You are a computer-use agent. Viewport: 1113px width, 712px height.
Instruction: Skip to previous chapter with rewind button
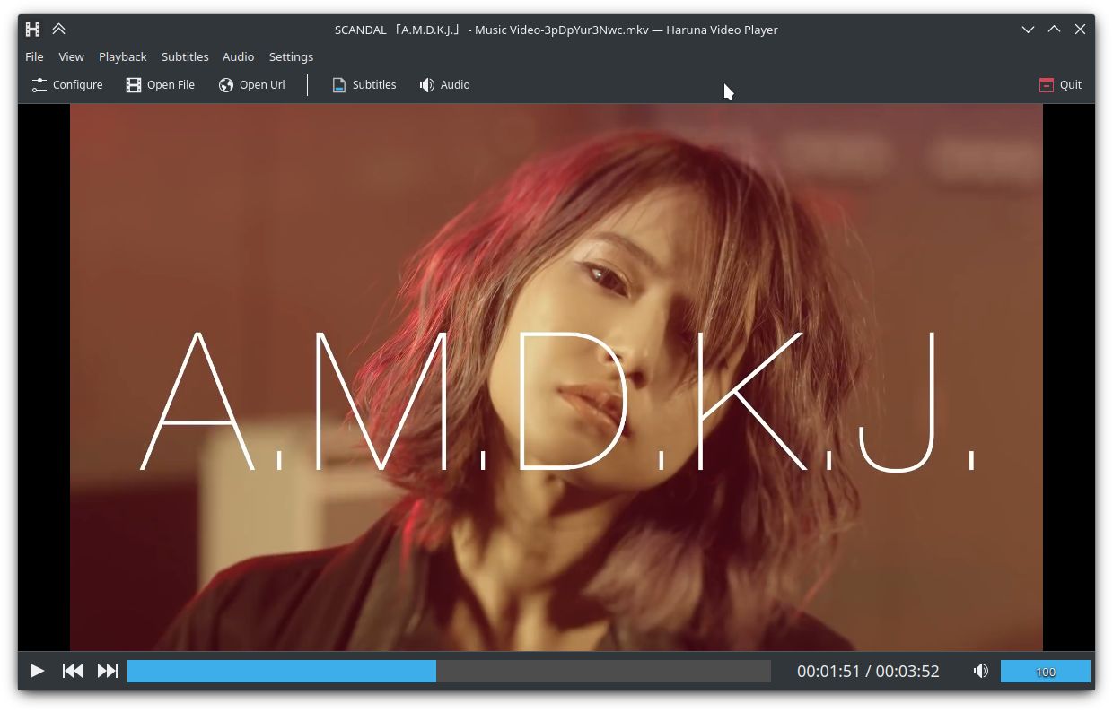(73, 670)
